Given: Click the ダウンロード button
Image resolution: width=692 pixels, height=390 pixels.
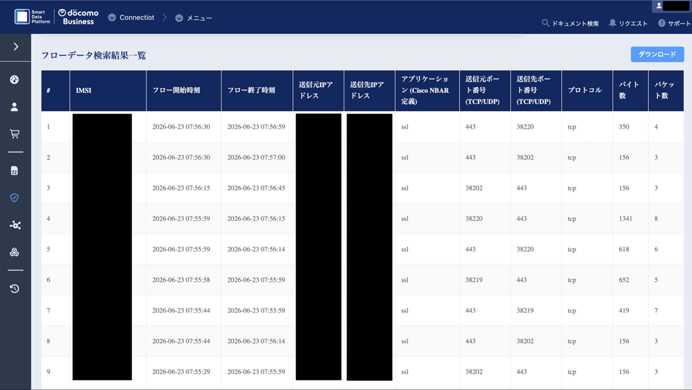Looking at the screenshot, I should [x=657, y=54].
